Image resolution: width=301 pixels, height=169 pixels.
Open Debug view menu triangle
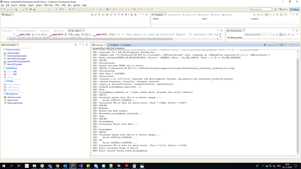(x=140, y=14)
